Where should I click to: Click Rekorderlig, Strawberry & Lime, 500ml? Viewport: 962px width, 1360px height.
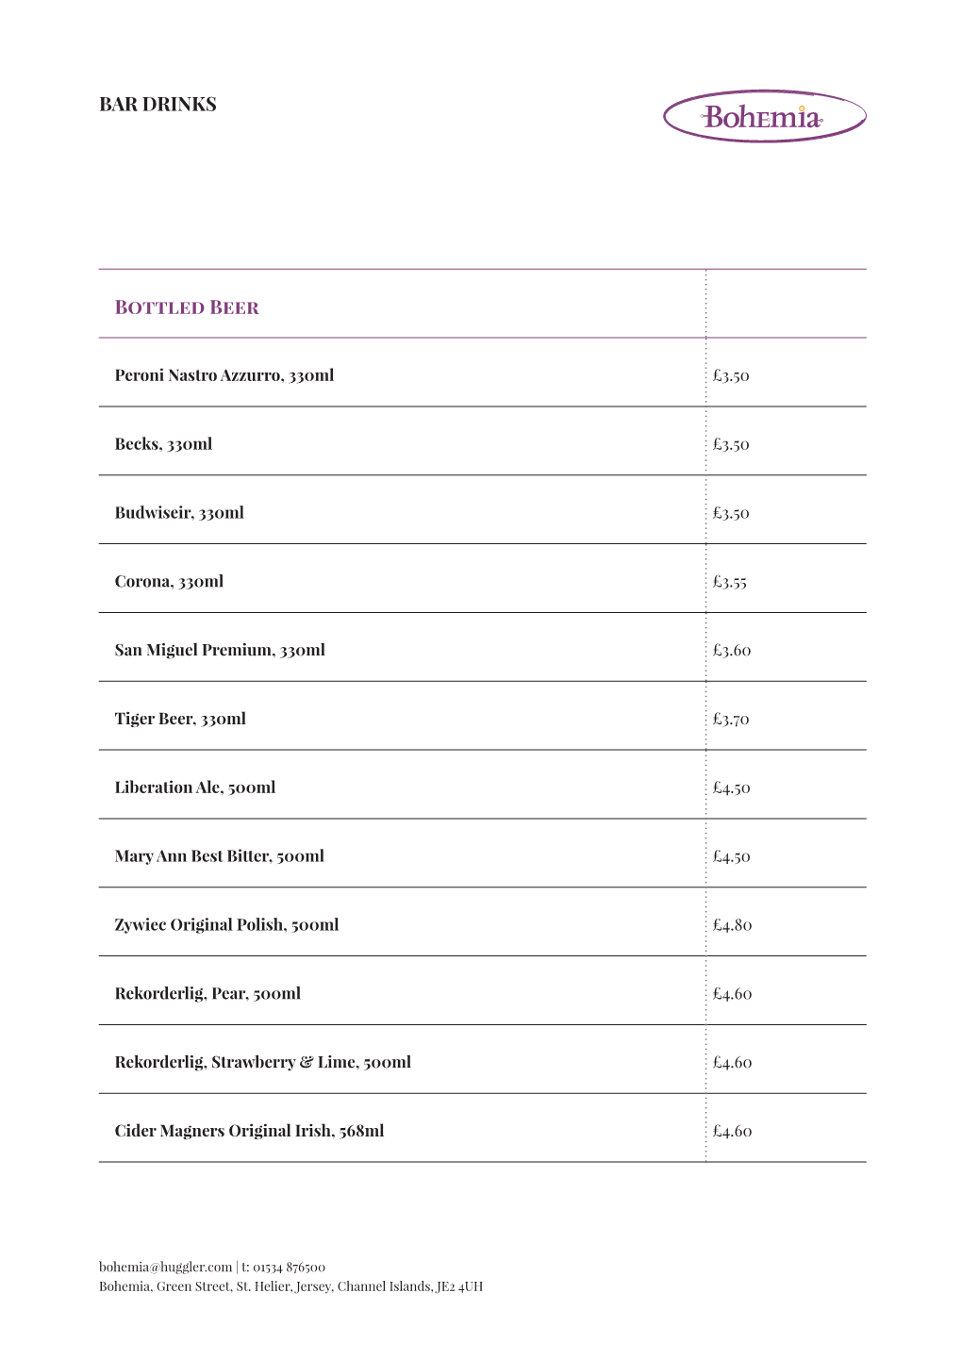coord(263,1062)
